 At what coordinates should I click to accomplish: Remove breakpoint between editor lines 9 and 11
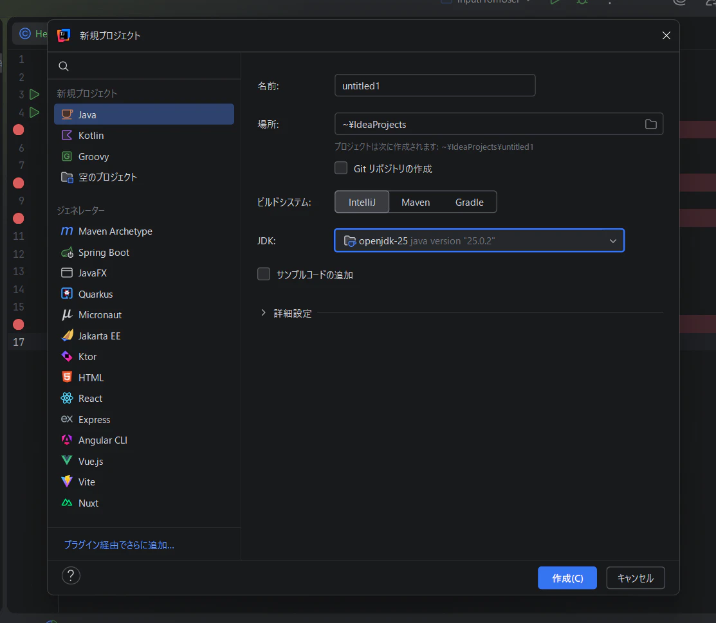coord(18,219)
